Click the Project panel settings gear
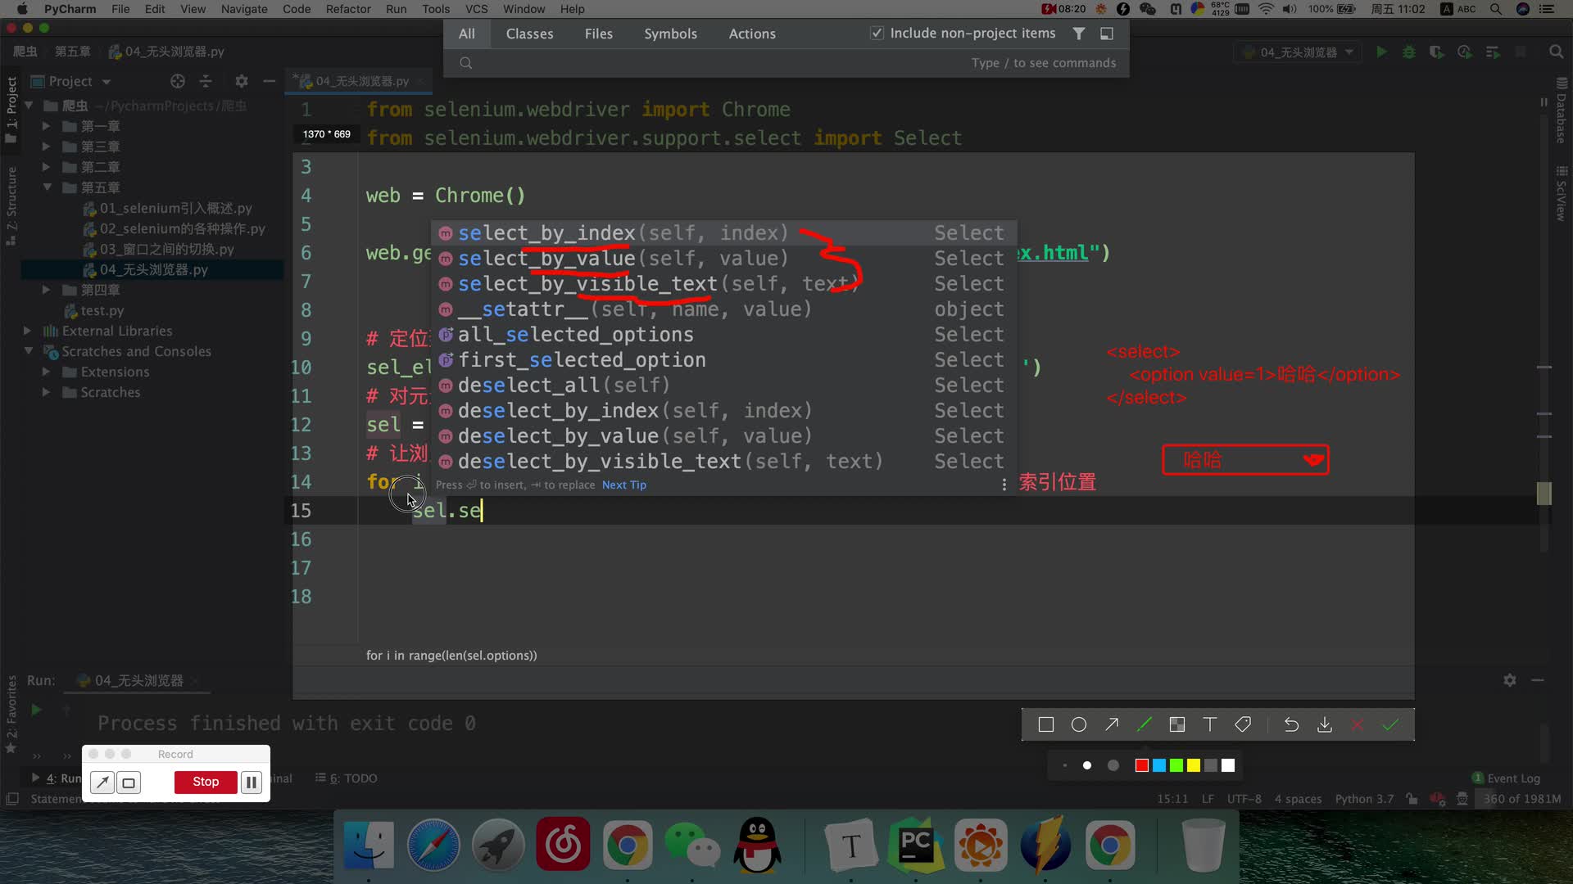Image resolution: width=1573 pixels, height=884 pixels. (241, 81)
